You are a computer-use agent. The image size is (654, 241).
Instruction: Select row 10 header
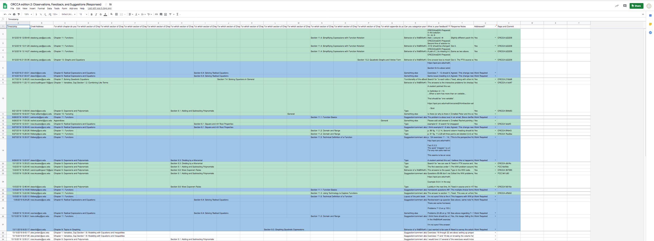tap(3, 98)
